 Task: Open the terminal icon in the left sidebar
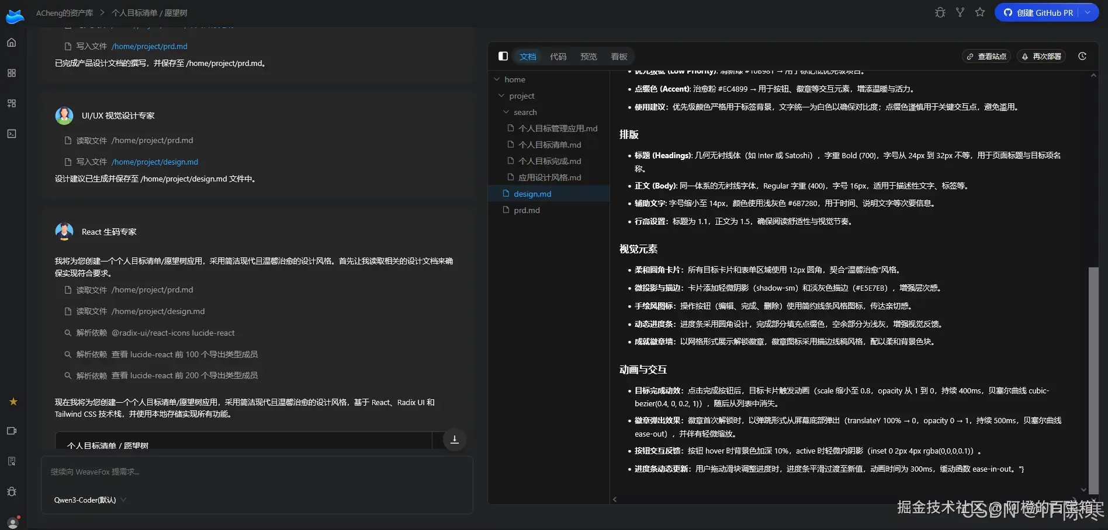11,134
